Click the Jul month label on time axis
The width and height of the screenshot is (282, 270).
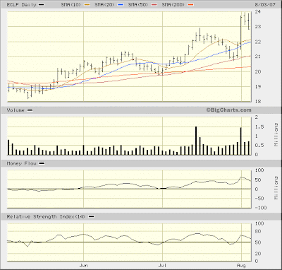[162, 265]
